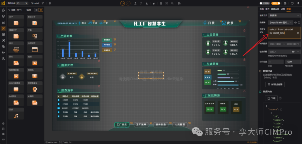Screen dimensions: 302x144
Task: Click the 人员管理 bottom nav button
Action: click(x=180, y=124)
